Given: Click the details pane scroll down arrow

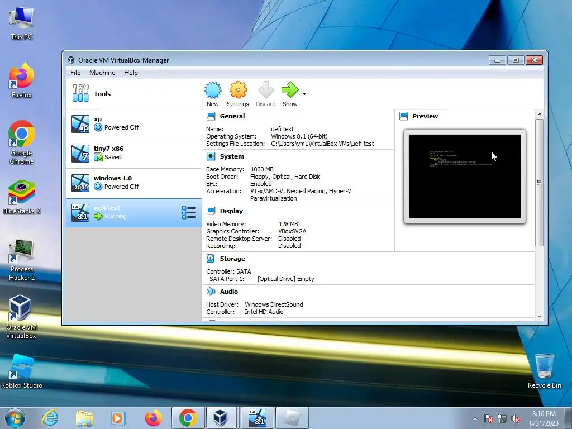Looking at the screenshot, I should pos(539,317).
